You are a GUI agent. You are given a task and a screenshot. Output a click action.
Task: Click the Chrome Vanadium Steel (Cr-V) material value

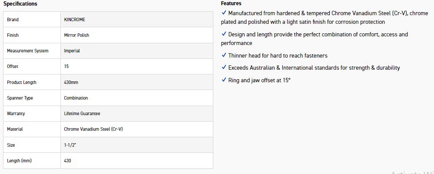[x=93, y=129]
